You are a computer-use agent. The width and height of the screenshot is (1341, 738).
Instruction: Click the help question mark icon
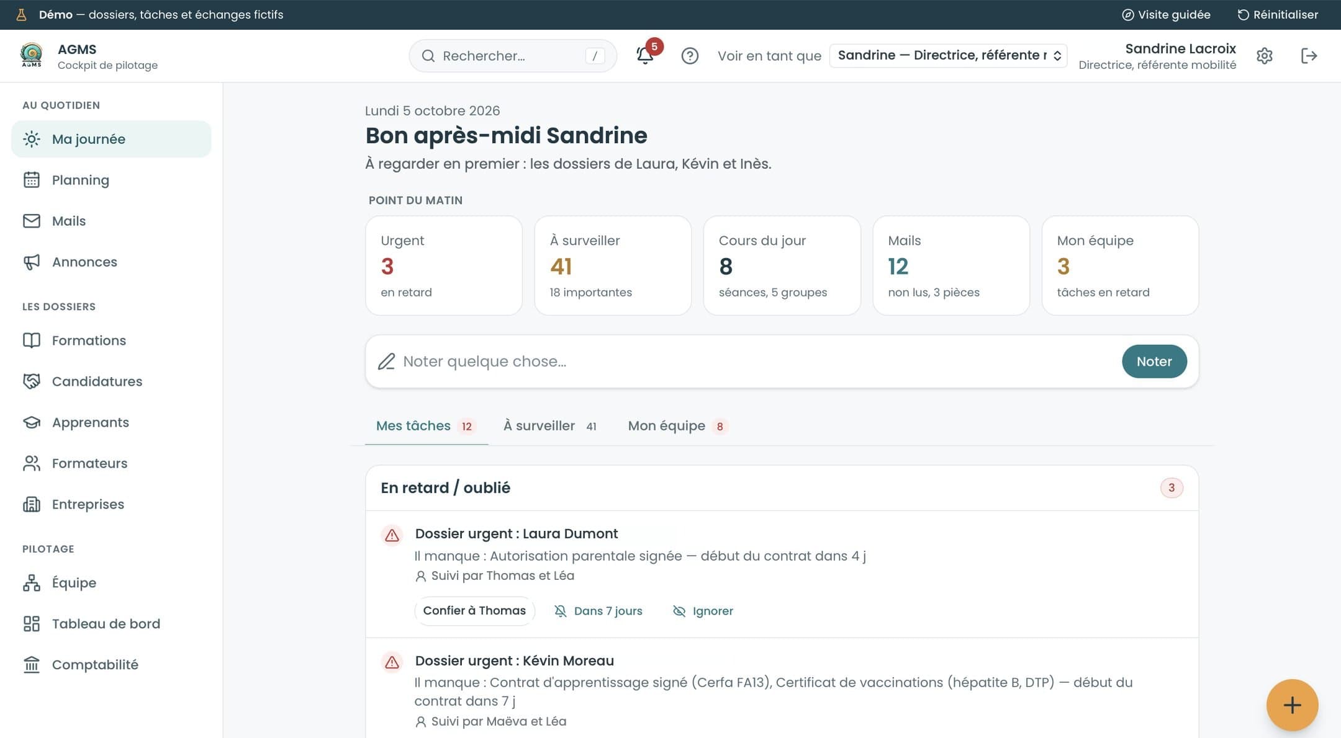[690, 56]
